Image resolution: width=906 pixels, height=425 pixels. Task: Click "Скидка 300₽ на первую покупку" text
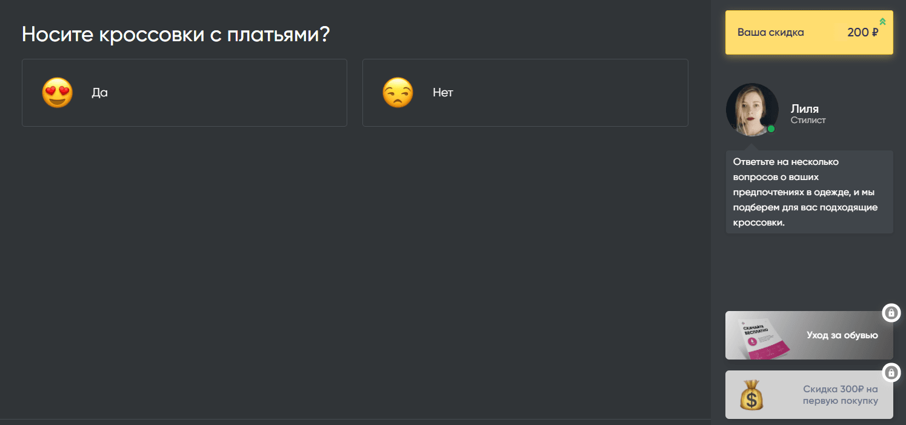[x=840, y=395]
